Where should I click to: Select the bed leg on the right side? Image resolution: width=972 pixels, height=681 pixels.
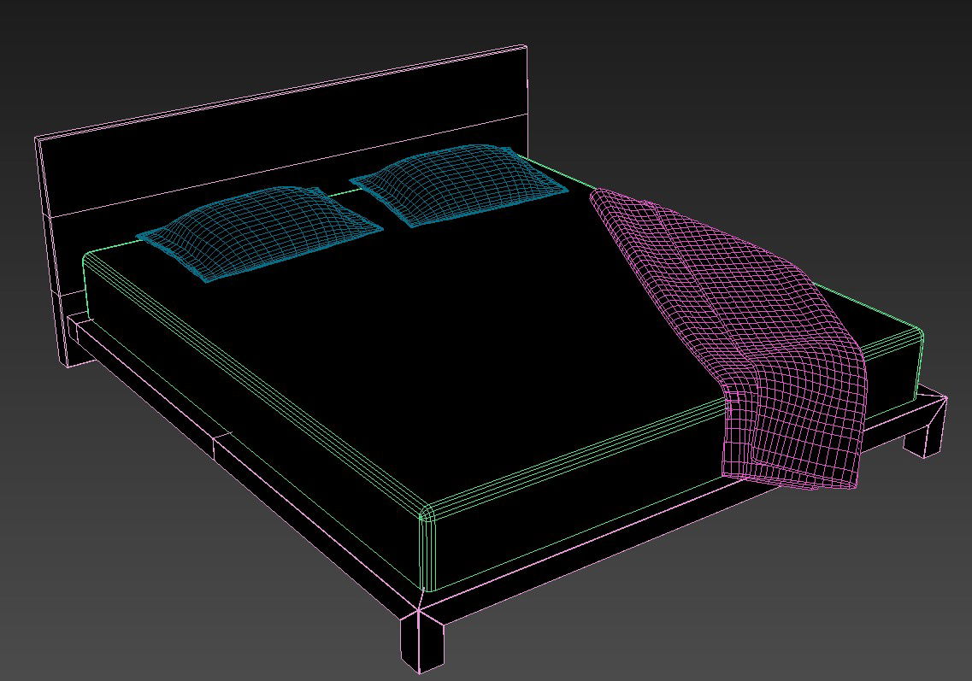tap(923, 431)
